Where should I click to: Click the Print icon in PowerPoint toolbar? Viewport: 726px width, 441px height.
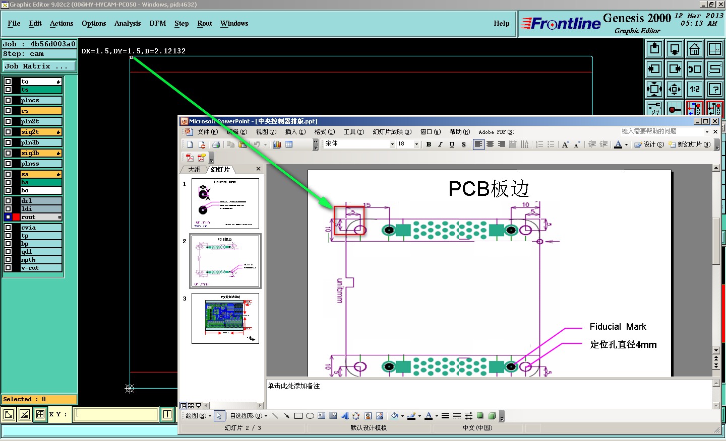click(216, 144)
